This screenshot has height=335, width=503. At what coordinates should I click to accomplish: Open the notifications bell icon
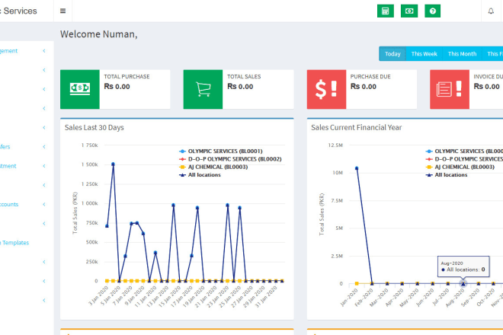point(491,11)
